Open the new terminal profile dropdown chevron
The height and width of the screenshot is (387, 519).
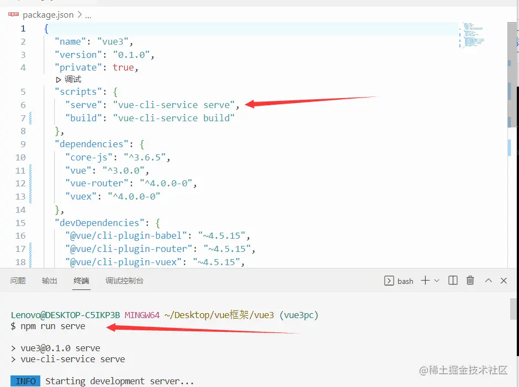(x=437, y=281)
